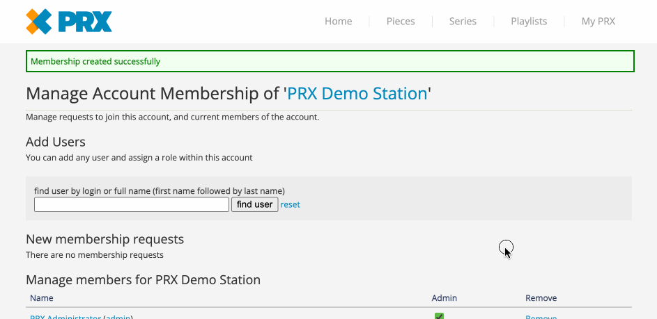Click the 'Add Users' heading

point(56,142)
